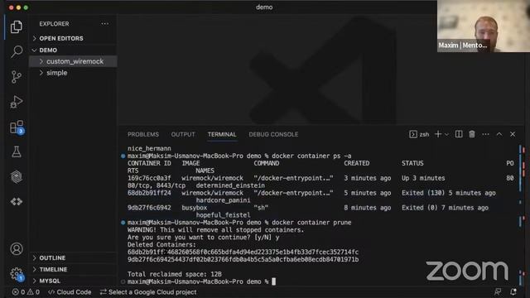Click the busybox image name
The image size is (530, 298).
click(x=195, y=208)
